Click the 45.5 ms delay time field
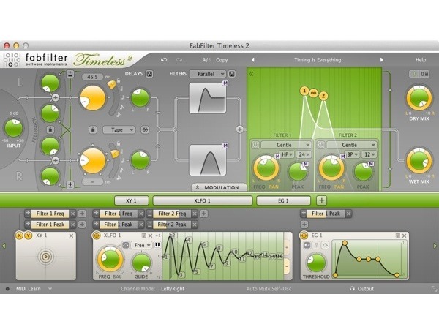 tap(93, 76)
